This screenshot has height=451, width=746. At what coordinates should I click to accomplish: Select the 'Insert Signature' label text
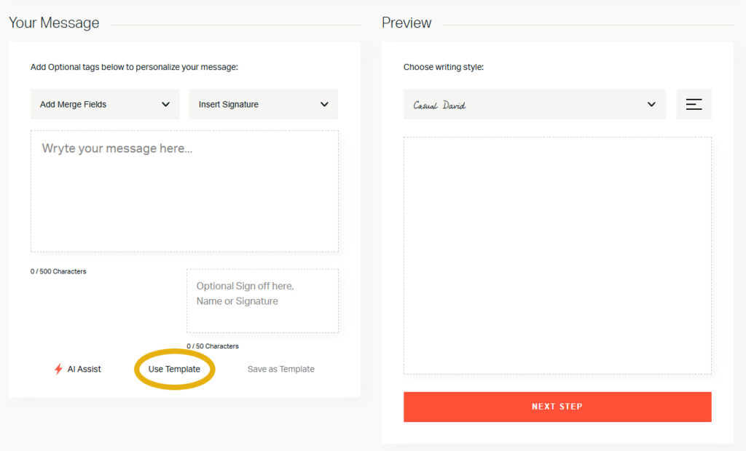click(229, 104)
